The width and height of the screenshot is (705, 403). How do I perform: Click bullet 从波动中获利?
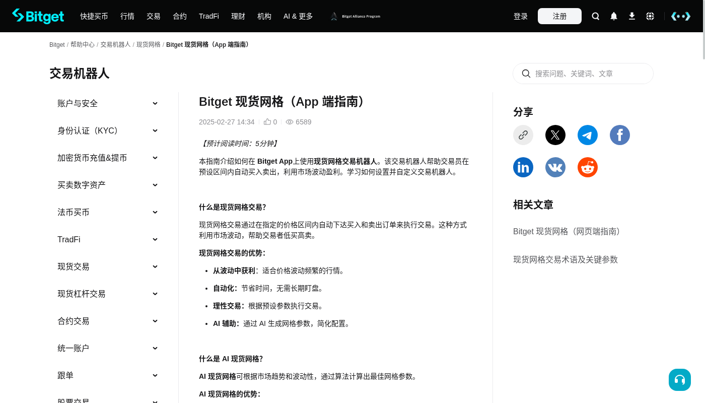click(234, 271)
